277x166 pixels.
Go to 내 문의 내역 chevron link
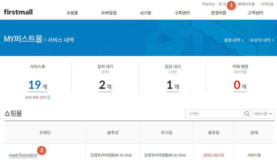pyautogui.click(x=261, y=40)
